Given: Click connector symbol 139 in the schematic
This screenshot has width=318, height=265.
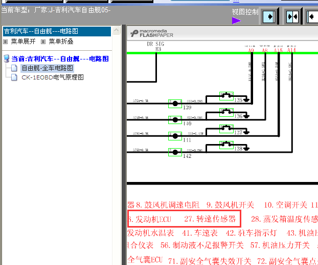Looking at the screenshot, I should (x=175, y=104).
